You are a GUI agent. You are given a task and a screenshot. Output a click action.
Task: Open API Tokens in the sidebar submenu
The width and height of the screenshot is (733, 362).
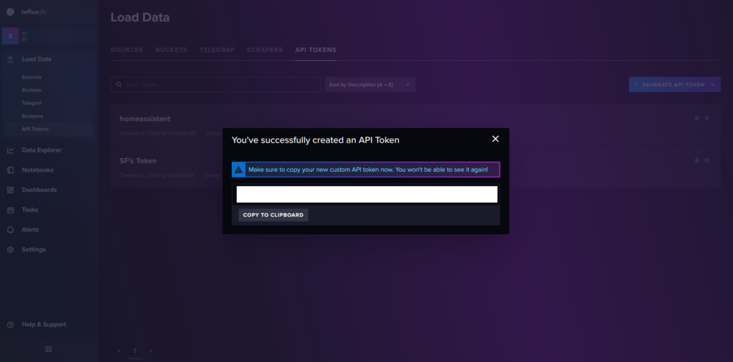pos(35,129)
